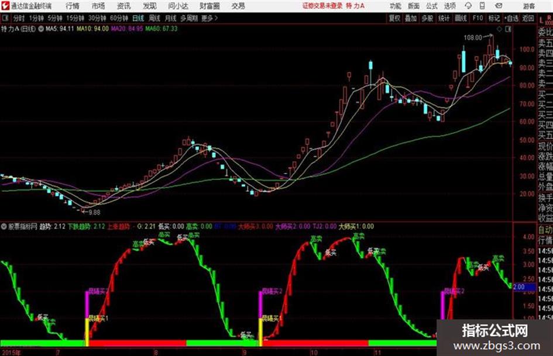Click the 特力A (日线) chart title

(18, 29)
